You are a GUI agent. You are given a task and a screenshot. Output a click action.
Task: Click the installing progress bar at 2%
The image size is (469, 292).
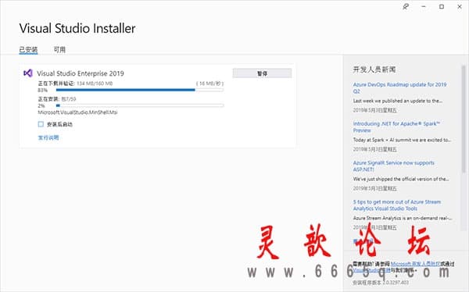[x=140, y=105]
